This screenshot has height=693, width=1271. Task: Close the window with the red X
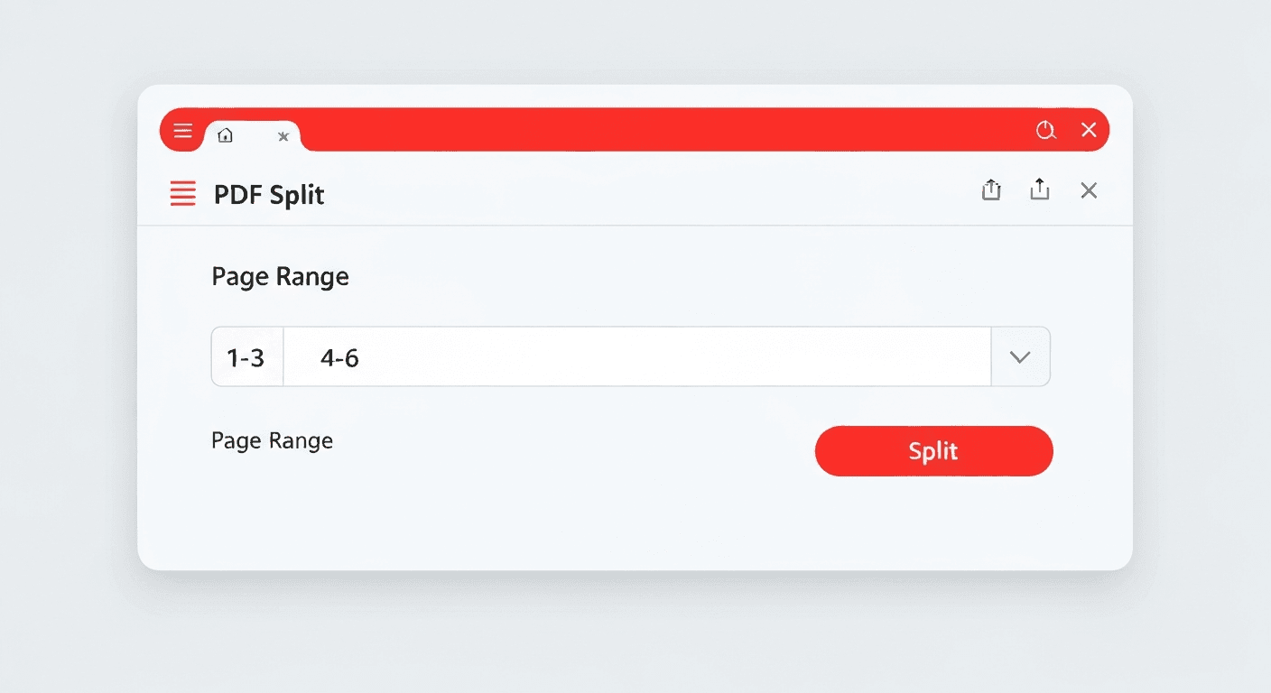point(1089,130)
